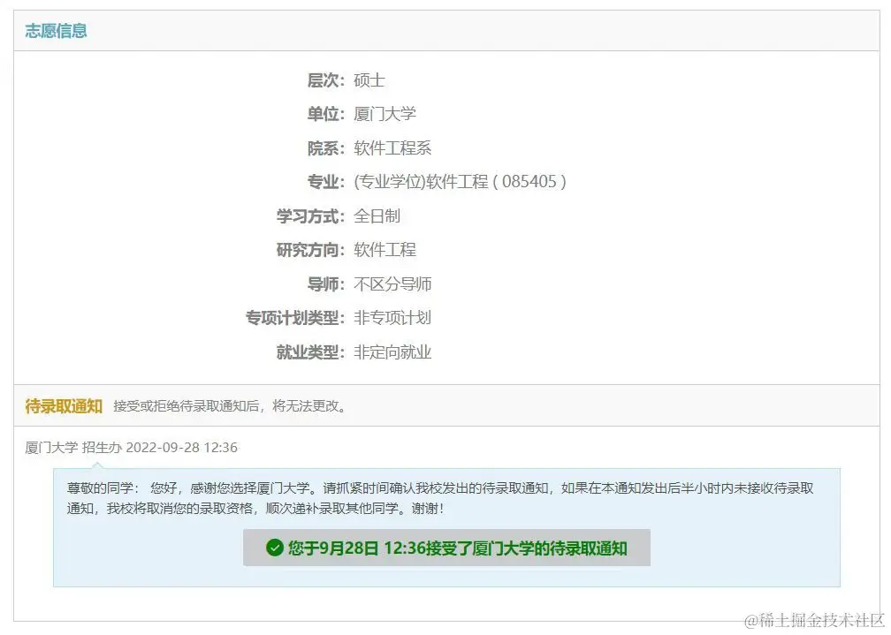The width and height of the screenshot is (891, 635).
Task: Click the 院系 field label
Action: [326, 147]
